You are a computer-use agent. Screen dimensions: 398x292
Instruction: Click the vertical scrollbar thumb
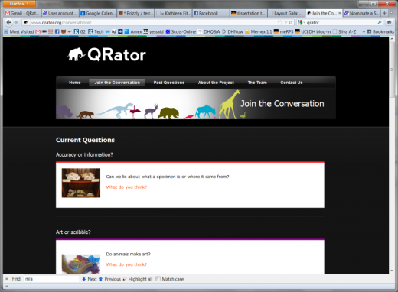(392, 70)
